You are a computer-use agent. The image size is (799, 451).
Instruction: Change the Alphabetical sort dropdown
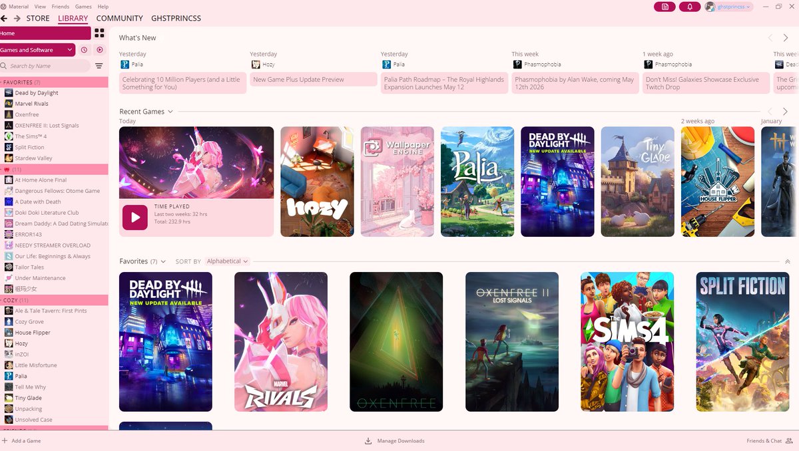(x=227, y=261)
